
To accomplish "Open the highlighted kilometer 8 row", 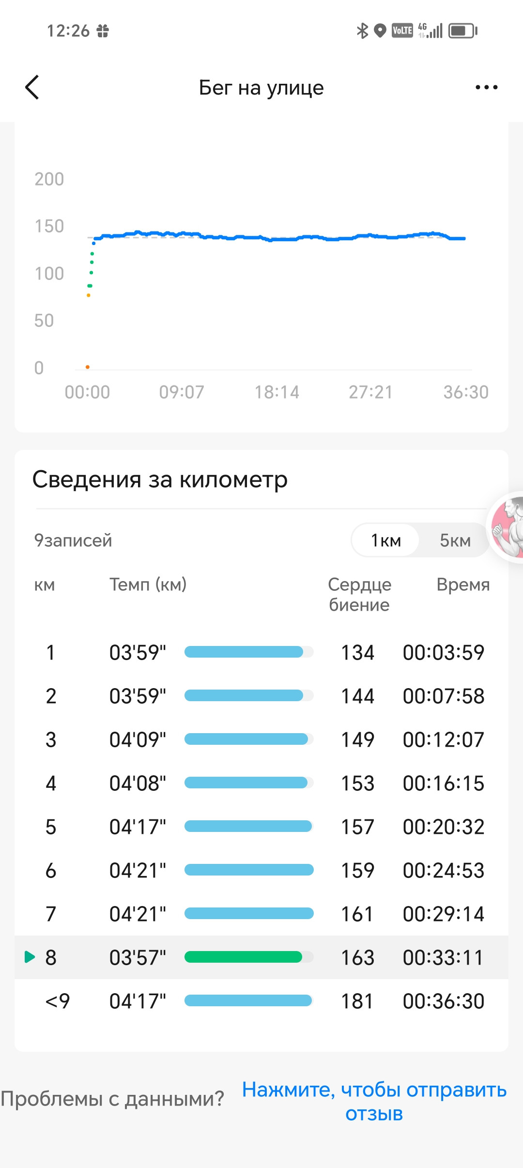I will 261,957.
